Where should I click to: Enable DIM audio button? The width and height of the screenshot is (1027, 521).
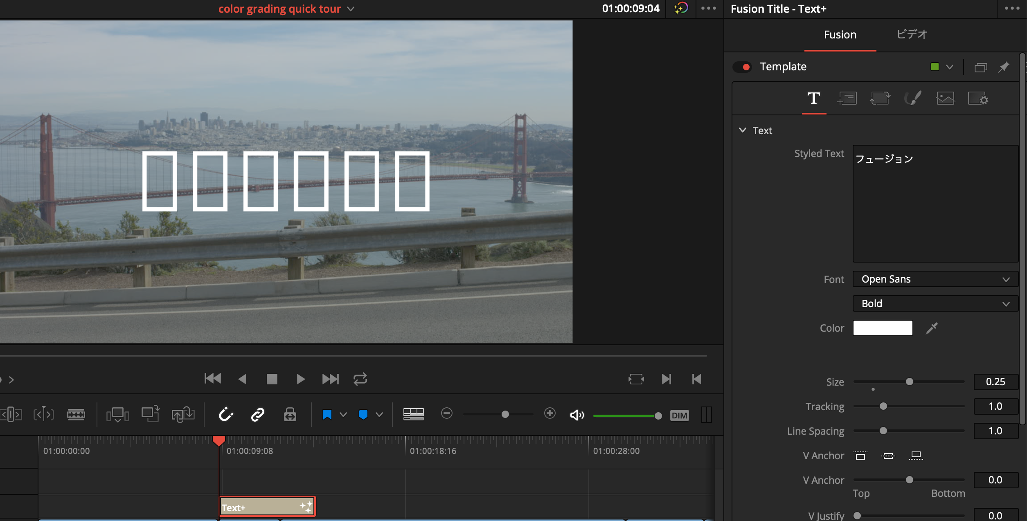tap(679, 415)
